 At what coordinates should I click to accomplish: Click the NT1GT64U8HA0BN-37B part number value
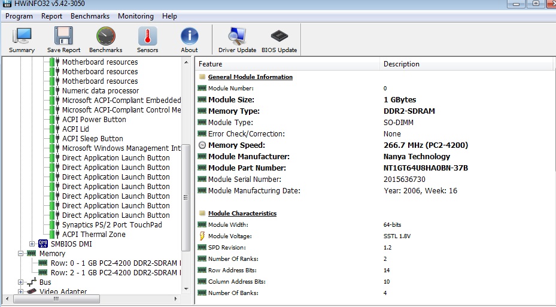tap(426, 168)
